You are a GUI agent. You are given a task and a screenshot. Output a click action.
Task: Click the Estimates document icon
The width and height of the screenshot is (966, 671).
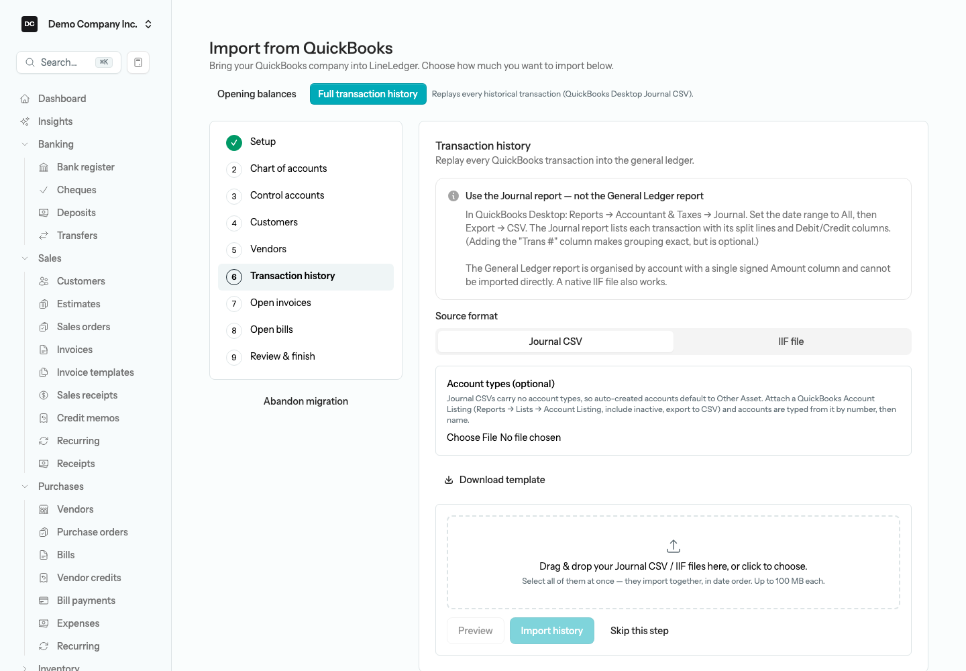pos(44,304)
